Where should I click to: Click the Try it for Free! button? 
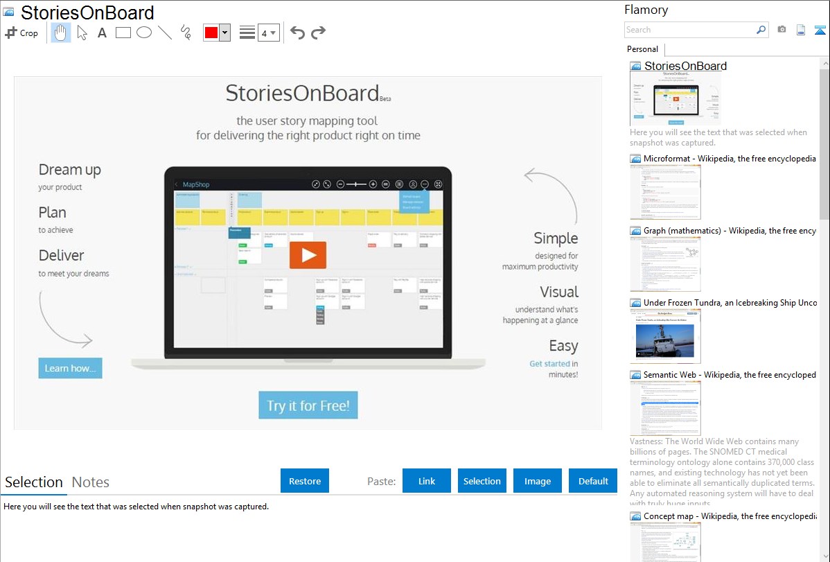coord(308,405)
